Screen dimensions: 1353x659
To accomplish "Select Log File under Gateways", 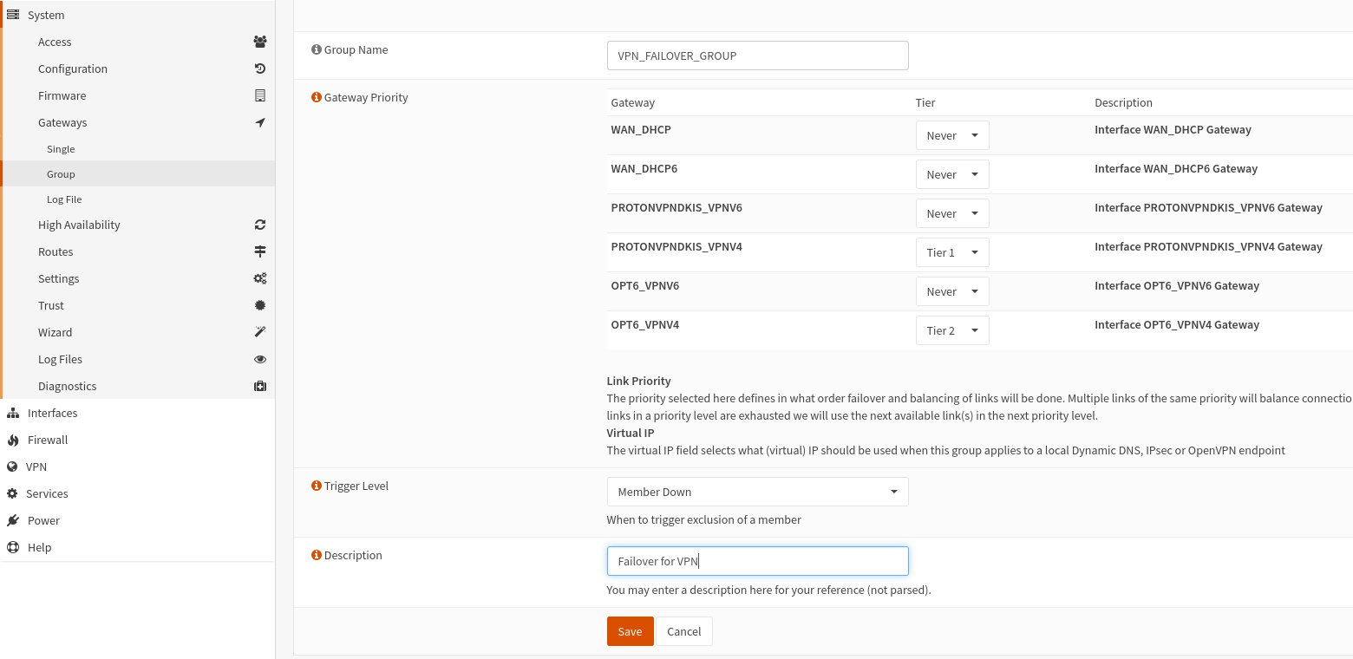I will point(139,199).
